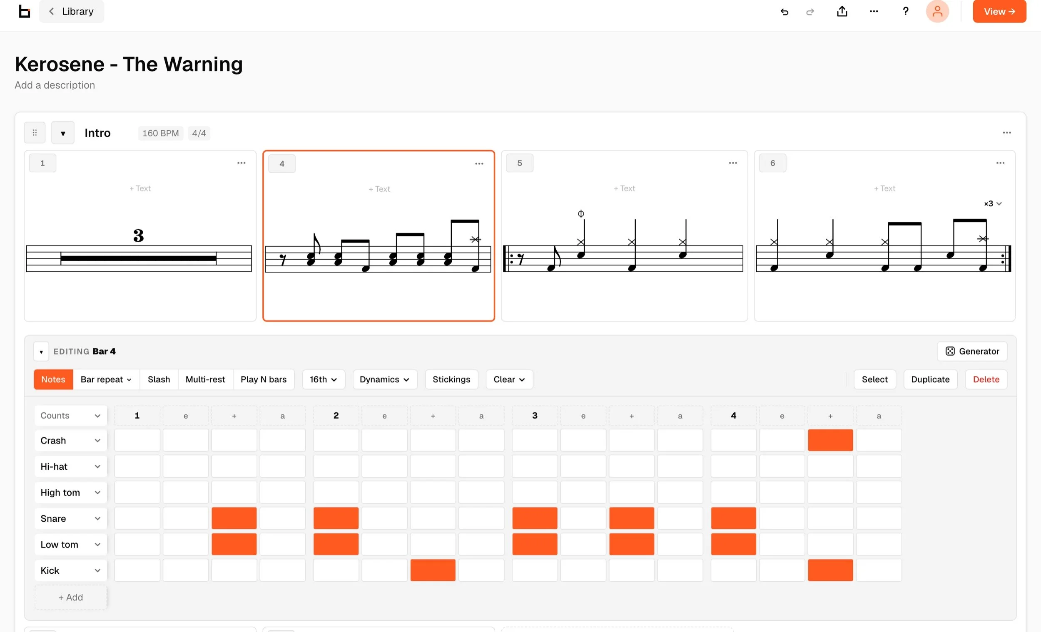Delete bar 4
This screenshot has width=1041, height=632.
(986, 379)
